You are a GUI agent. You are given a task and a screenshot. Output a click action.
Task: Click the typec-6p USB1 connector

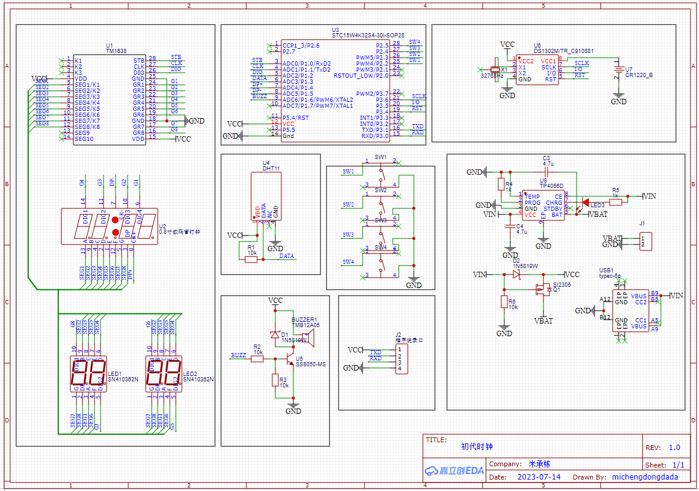click(x=631, y=311)
